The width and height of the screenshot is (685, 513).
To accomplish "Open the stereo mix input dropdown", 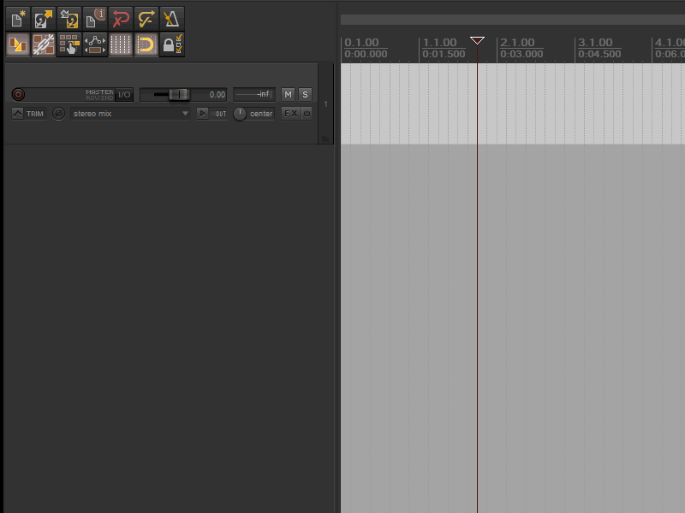I will click(131, 114).
